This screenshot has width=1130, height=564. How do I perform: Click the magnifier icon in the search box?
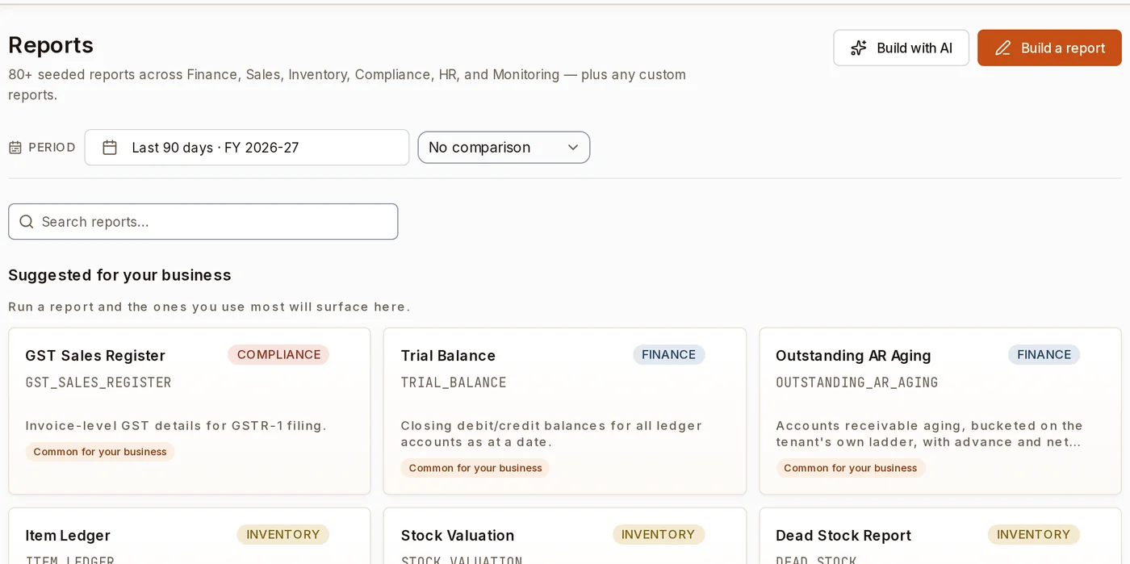[27, 222]
